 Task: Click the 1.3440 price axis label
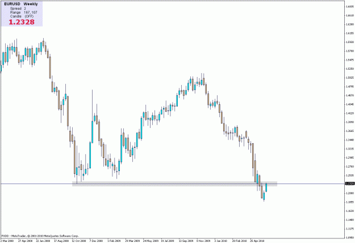350,140
